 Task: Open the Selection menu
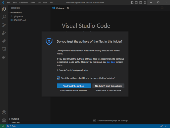coord(24,2)
